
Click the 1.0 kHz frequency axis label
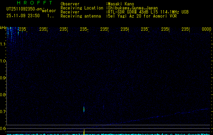(3, 61)
